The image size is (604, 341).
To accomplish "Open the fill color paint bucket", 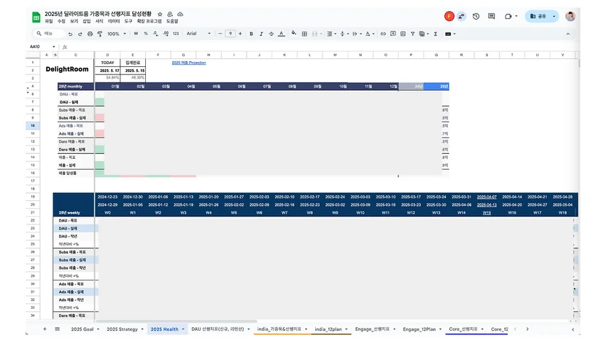I will click(294, 34).
